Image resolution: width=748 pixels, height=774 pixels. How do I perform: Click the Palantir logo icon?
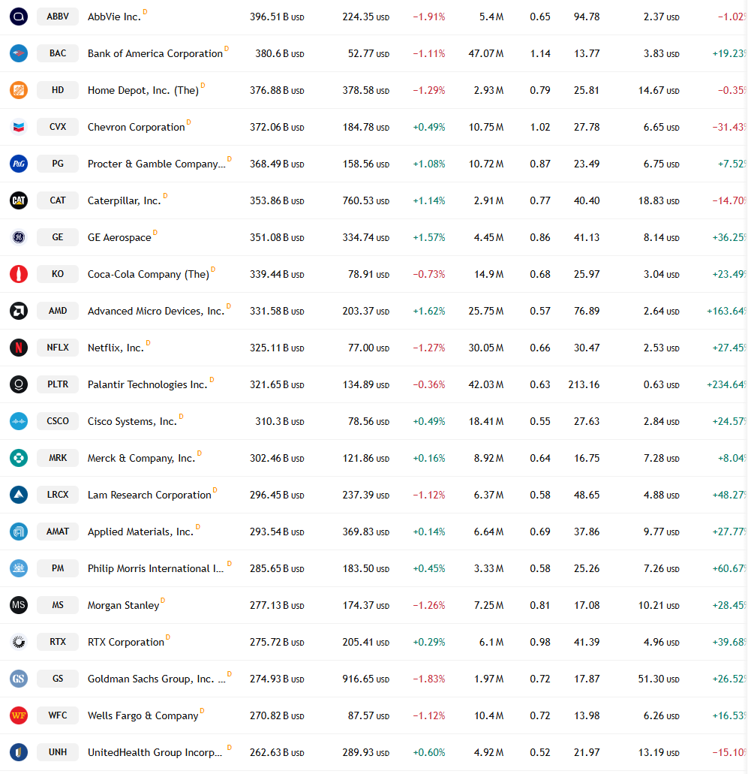pyautogui.click(x=19, y=384)
